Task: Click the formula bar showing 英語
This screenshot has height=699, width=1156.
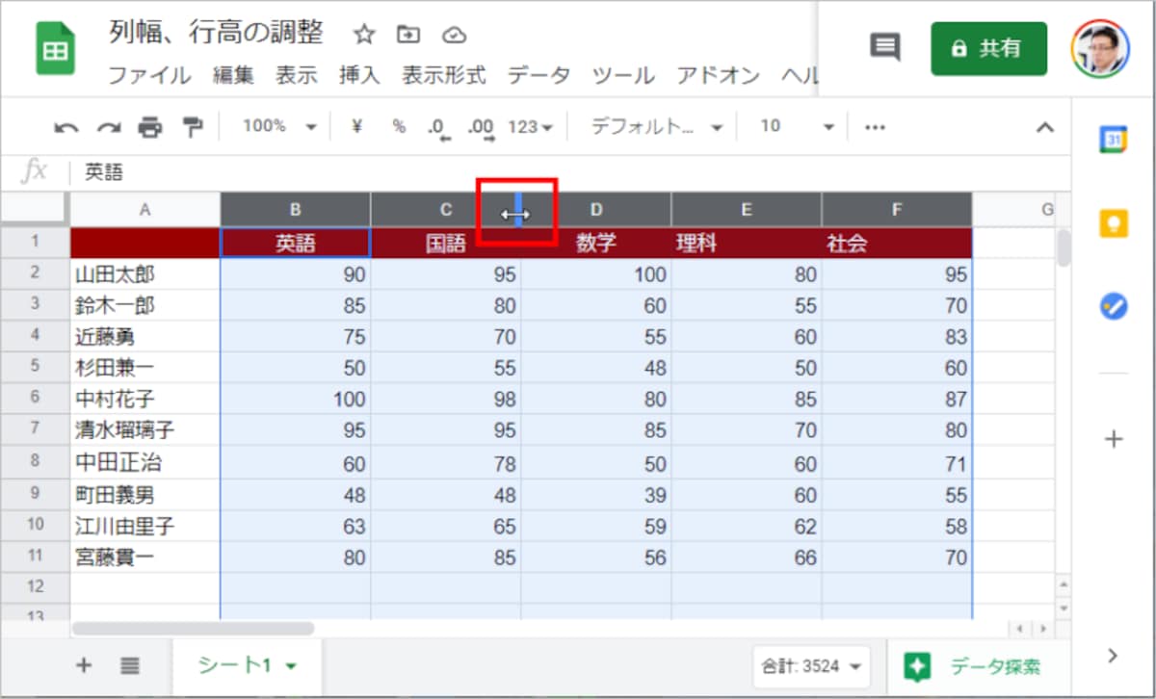Action: tap(568, 172)
